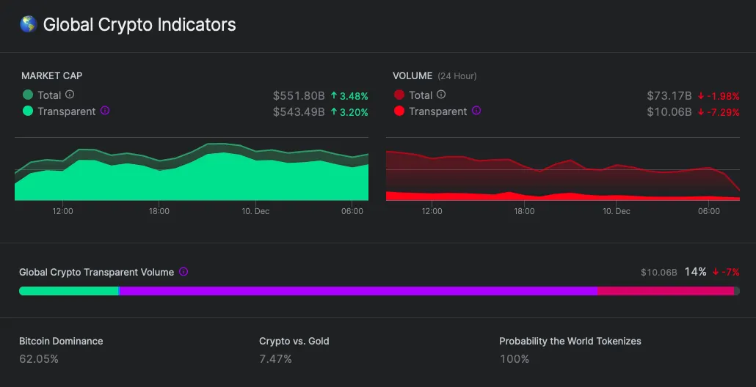The image size is (756, 387).
Task: Click Probability the World Tokenizes label
Action: 570,342
